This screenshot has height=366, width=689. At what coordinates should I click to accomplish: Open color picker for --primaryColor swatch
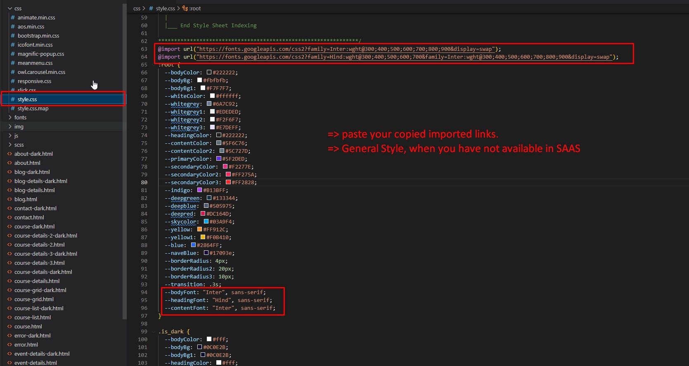click(x=219, y=159)
